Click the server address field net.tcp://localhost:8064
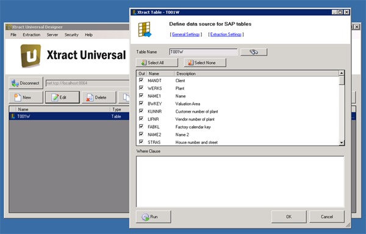 [x=87, y=83]
